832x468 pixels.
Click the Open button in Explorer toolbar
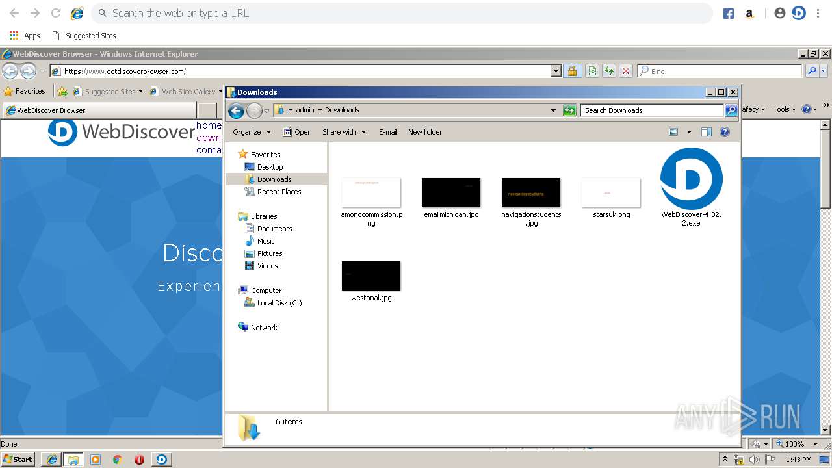tap(297, 132)
